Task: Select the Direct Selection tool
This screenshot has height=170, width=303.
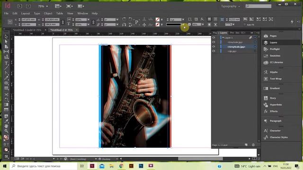Action: coord(6,42)
